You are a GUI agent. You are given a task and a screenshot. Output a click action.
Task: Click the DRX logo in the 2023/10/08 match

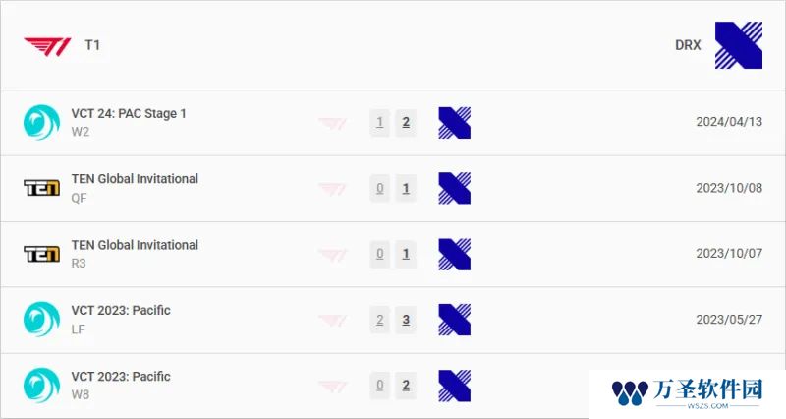pos(454,188)
